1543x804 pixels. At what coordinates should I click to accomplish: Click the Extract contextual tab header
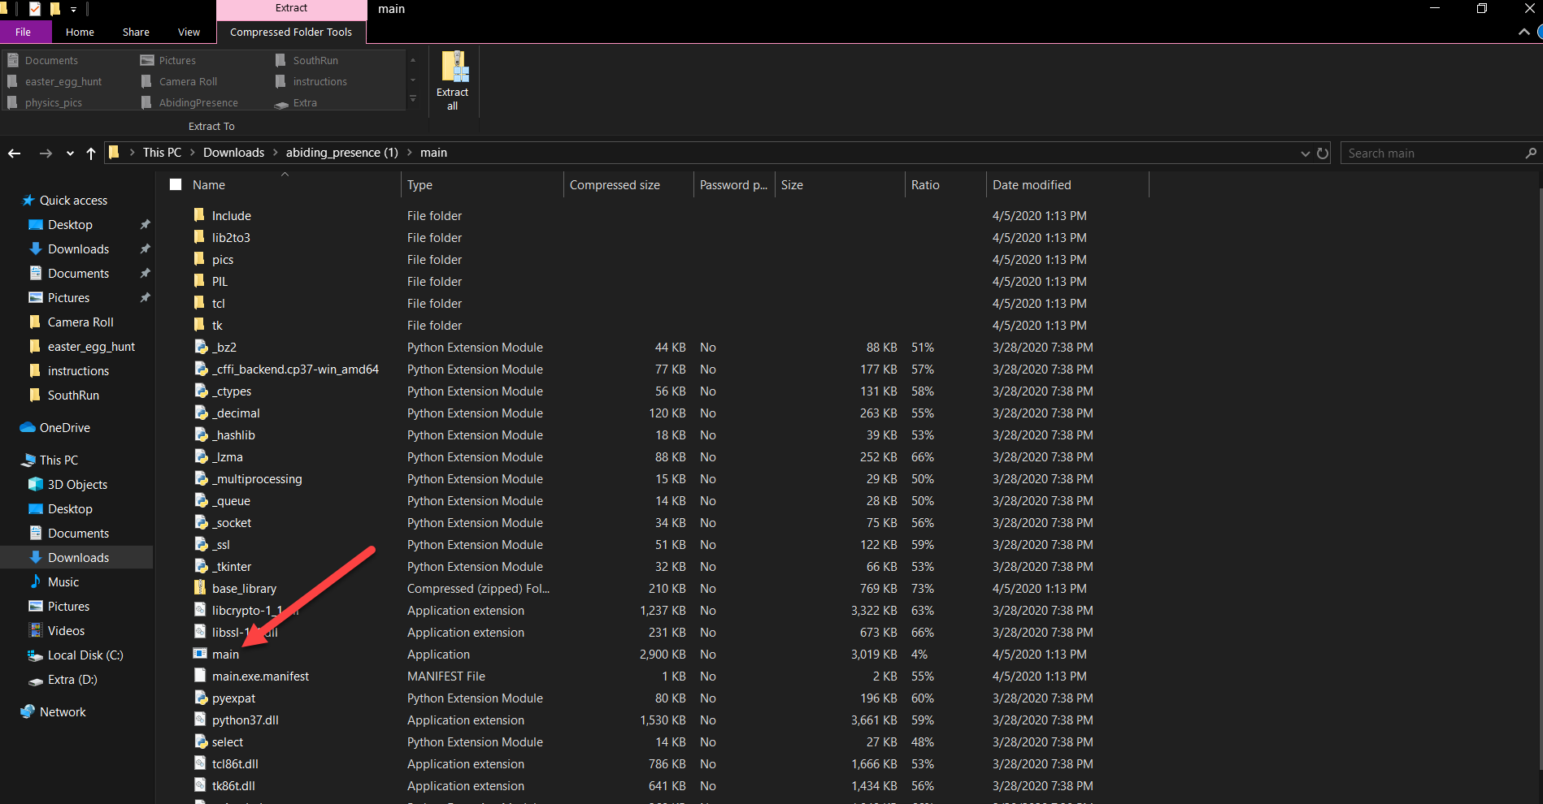point(291,8)
